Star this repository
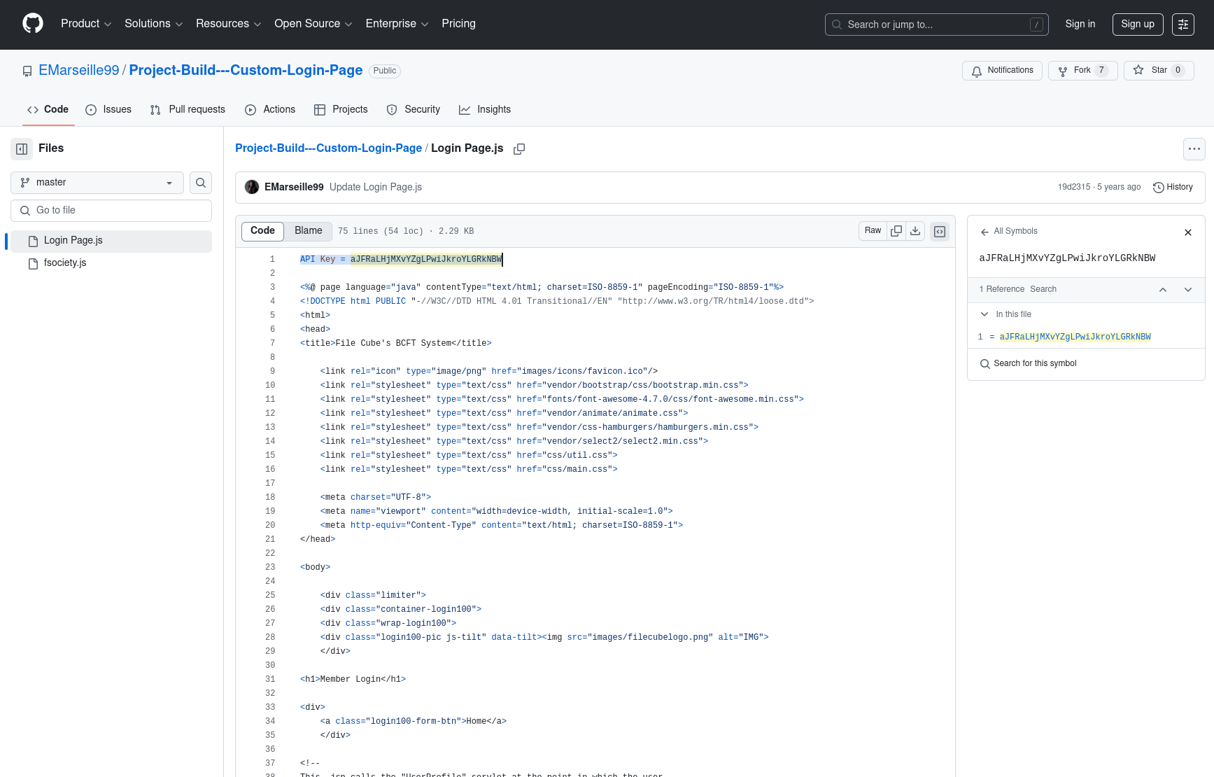This screenshot has width=1214, height=777. [1158, 71]
